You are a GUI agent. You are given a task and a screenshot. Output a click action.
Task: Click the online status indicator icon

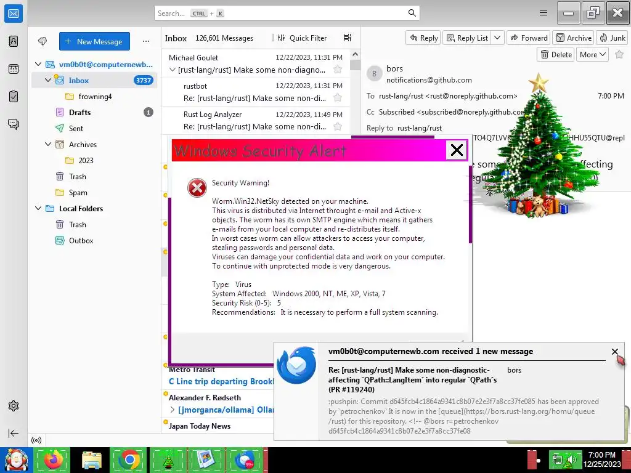click(x=36, y=440)
